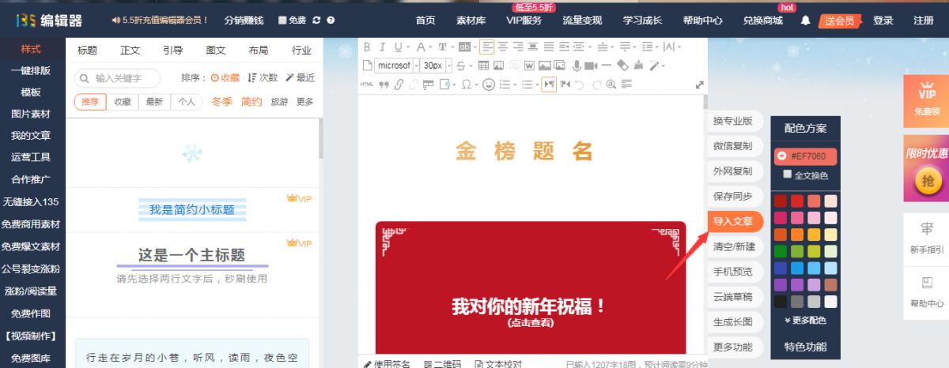949x368 pixels.
Task: Click the help question mark icon beside 免费
Action: click(x=331, y=21)
